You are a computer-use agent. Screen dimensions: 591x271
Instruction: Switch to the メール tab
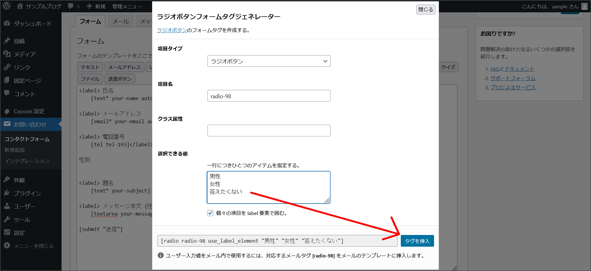tap(120, 21)
